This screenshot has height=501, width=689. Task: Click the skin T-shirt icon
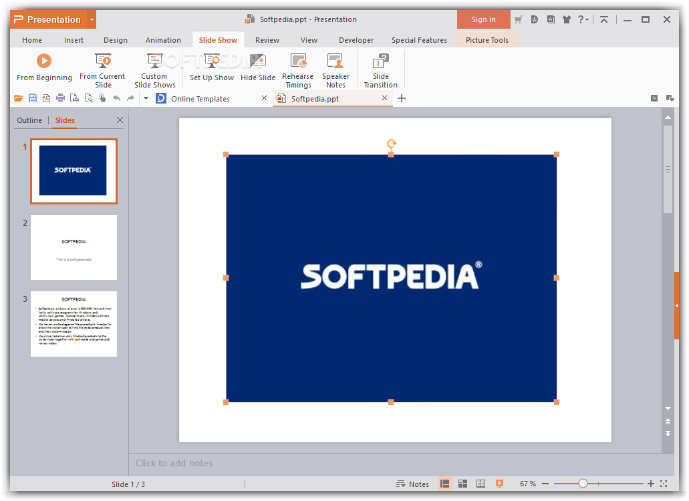pyautogui.click(x=567, y=19)
